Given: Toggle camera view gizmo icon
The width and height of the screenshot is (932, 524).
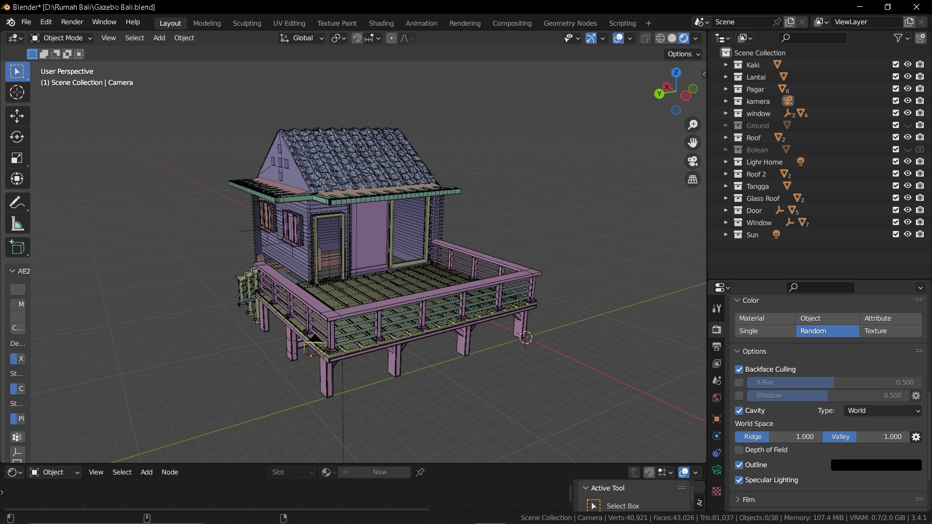Looking at the screenshot, I should click(693, 161).
